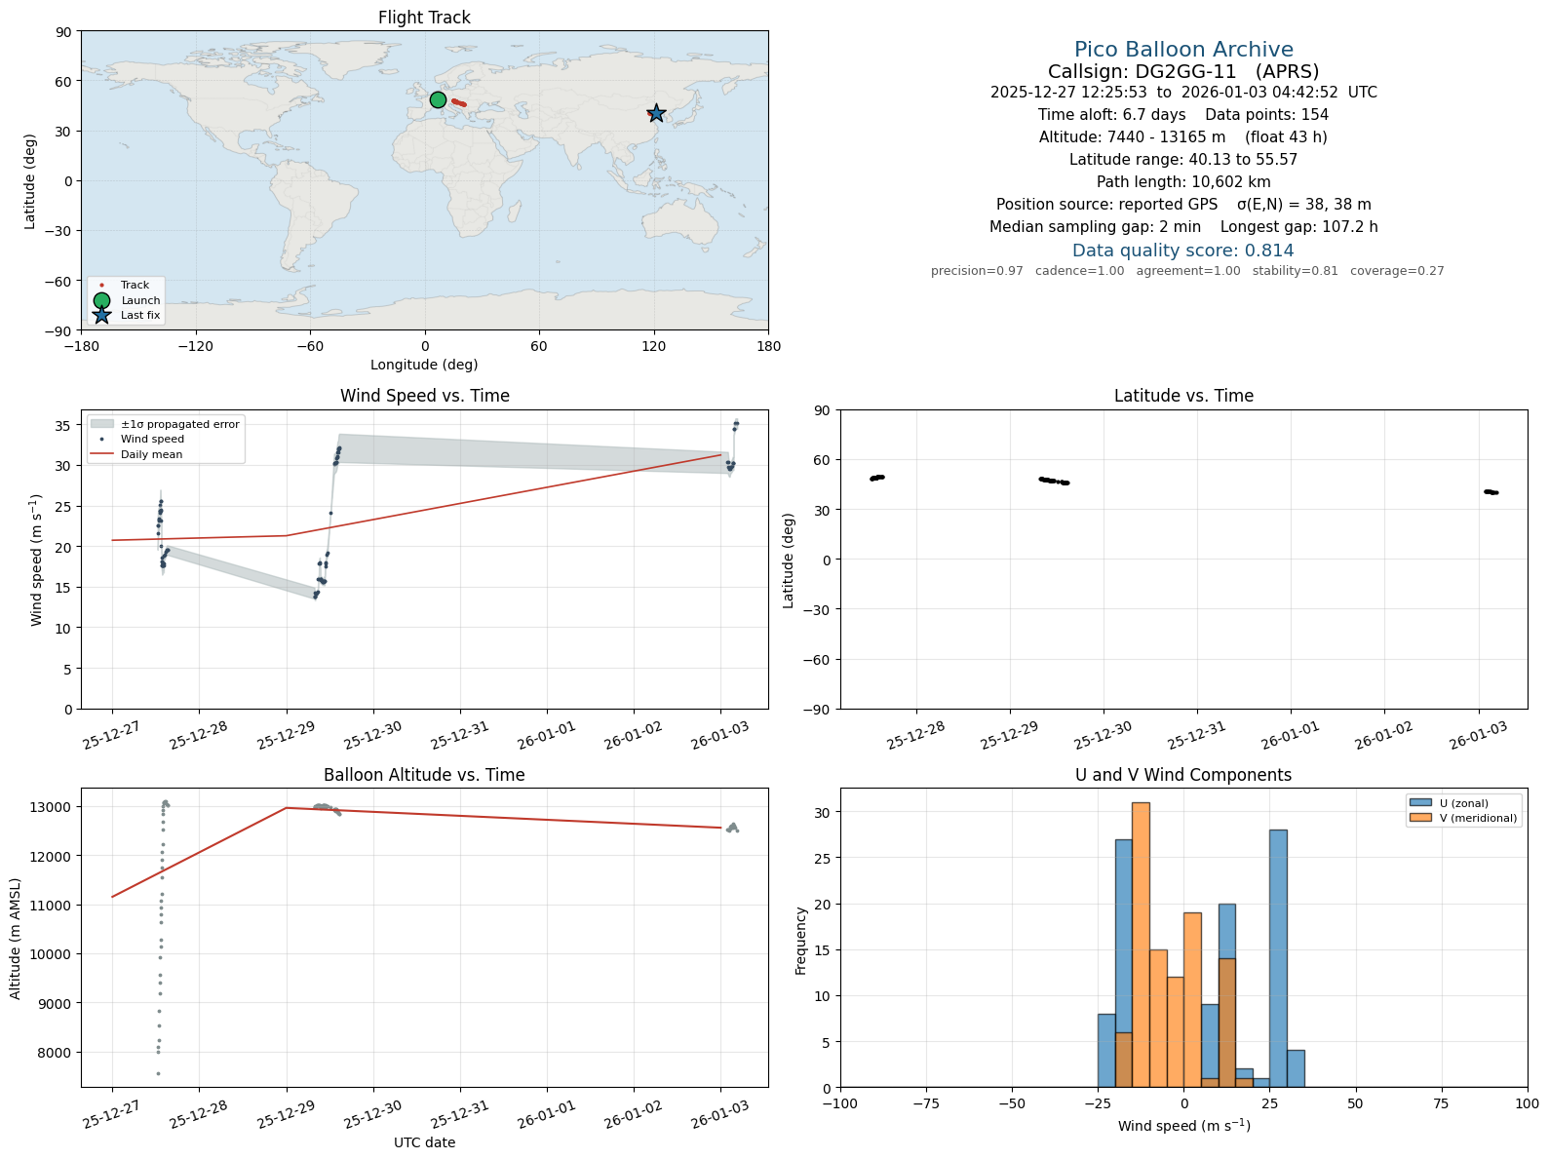The image size is (1549, 1159).
Task: Click the "Longest gap: 107.2 h" text
Action: [1298, 227]
